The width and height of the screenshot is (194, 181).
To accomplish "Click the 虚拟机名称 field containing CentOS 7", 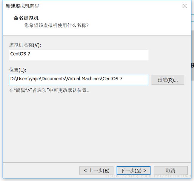I will tap(78, 55).
